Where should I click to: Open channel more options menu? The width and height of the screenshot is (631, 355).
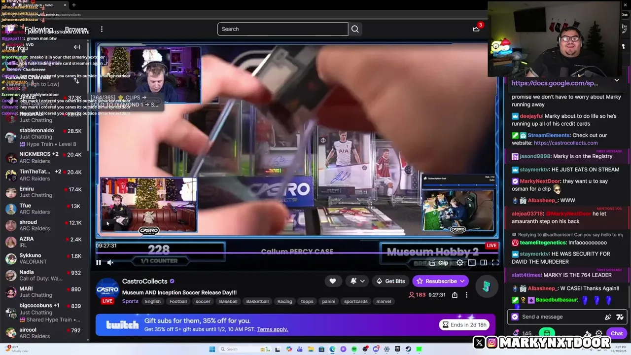(466, 295)
